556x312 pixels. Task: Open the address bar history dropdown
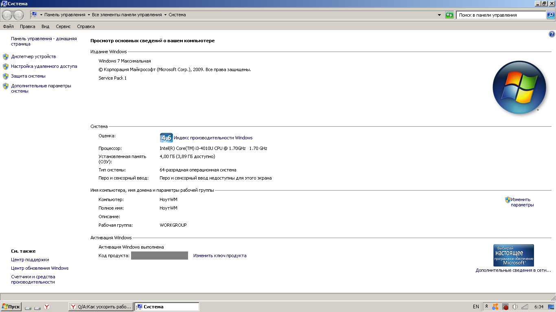point(439,15)
